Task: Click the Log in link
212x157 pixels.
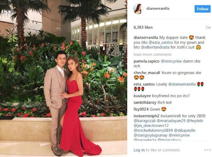Action: (x=139, y=150)
